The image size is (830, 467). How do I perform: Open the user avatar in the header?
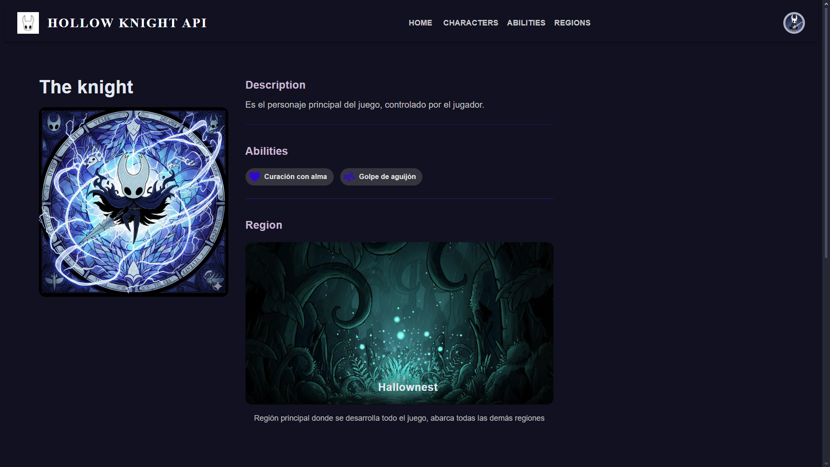tap(794, 23)
